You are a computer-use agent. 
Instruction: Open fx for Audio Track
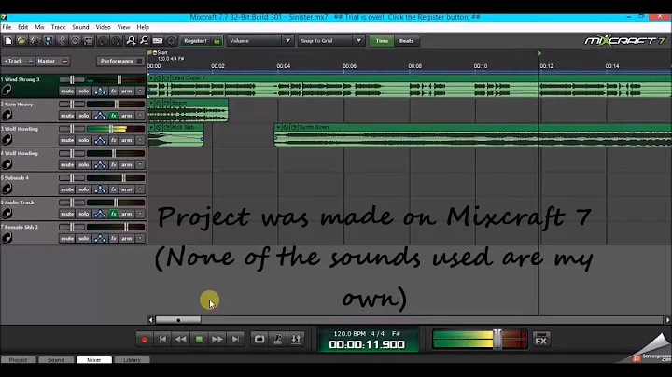(x=114, y=214)
